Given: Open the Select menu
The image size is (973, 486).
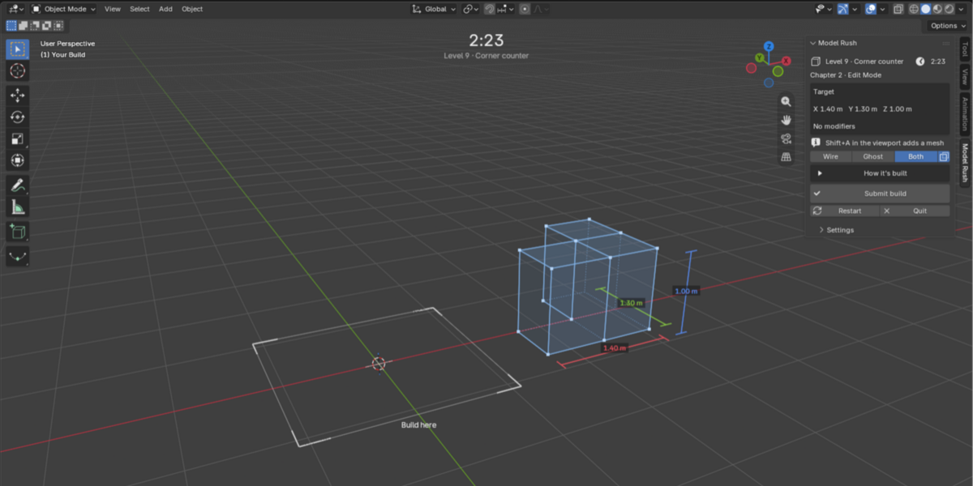Looking at the screenshot, I should 139,9.
